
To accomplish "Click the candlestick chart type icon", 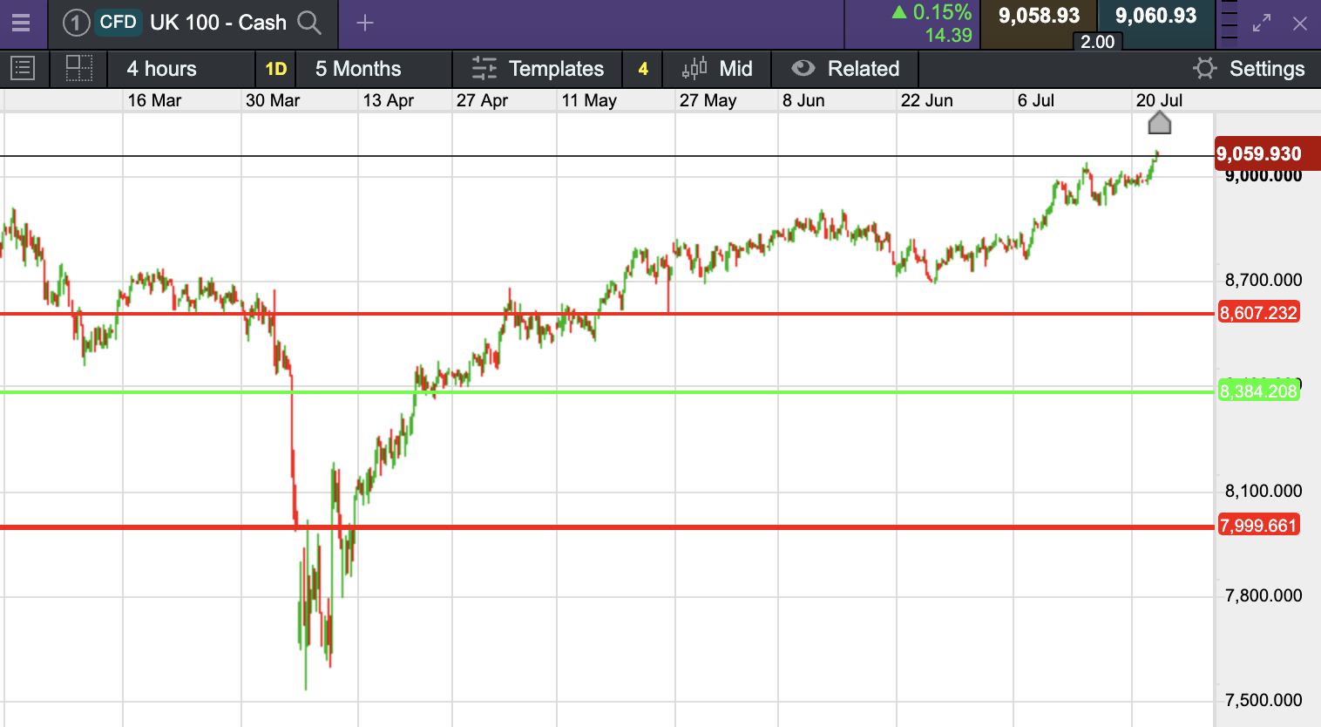I will click(x=694, y=68).
